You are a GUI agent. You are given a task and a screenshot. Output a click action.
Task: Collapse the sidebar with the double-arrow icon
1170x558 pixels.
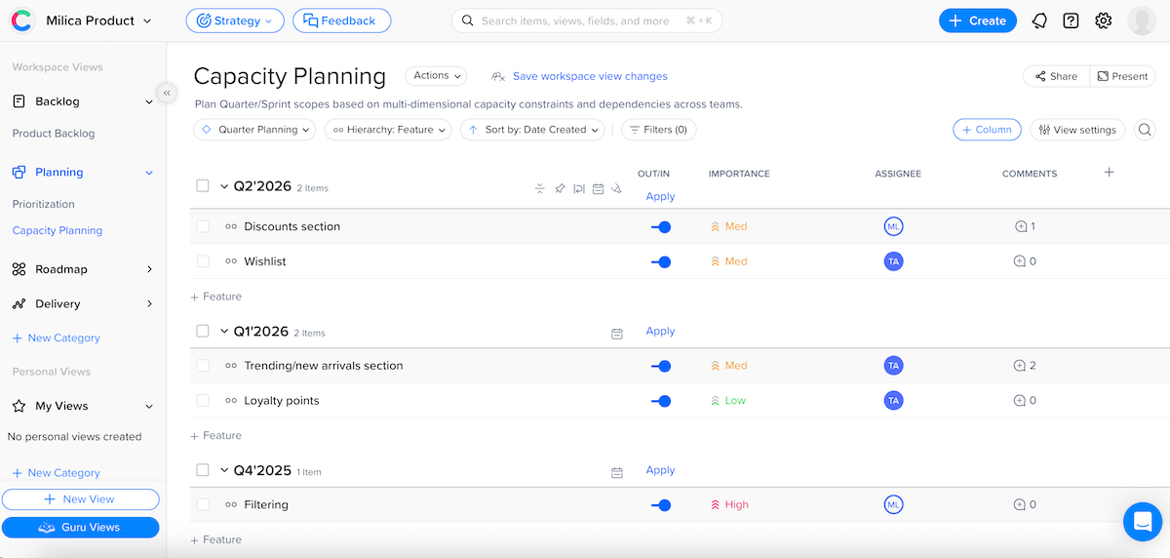click(x=167, y=93)
